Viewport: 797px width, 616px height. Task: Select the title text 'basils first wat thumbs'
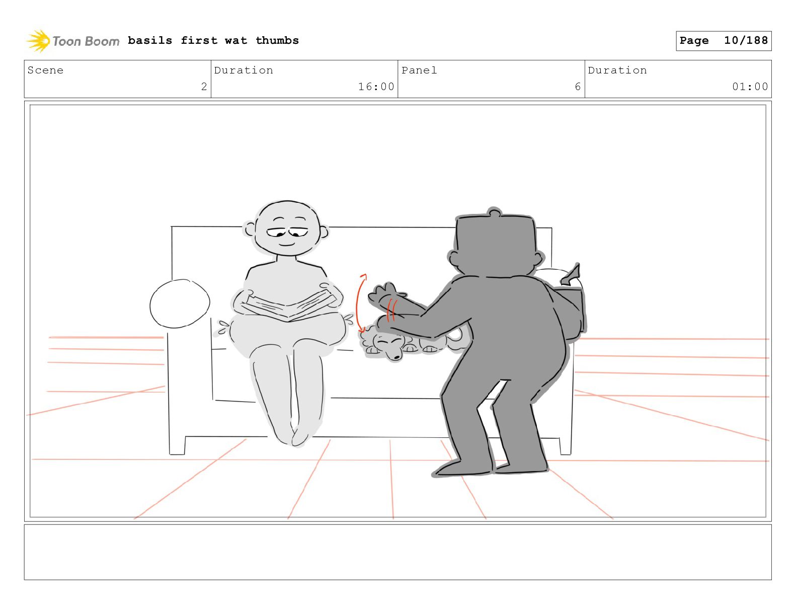(x=213, y=40)
